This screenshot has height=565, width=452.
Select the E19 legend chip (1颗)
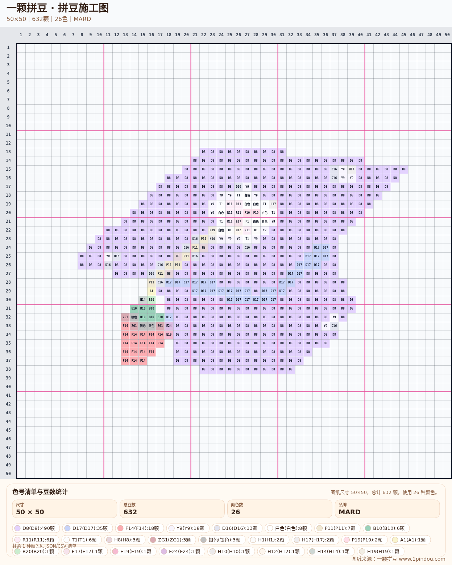pos(133,552)
